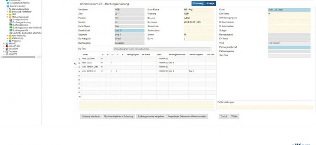The image size is (316, 145).
Task: Select table row Verb. LuL IC
Action: point(147,63)
